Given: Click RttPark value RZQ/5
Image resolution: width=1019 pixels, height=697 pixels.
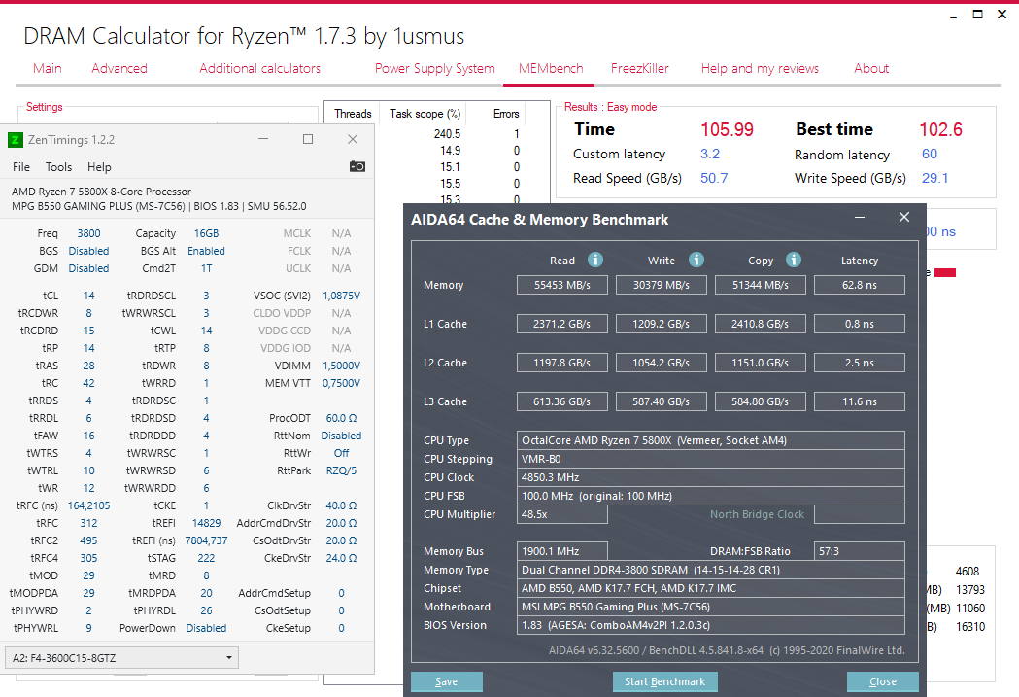Looking at the screenshot, I should tap(341, 470).
